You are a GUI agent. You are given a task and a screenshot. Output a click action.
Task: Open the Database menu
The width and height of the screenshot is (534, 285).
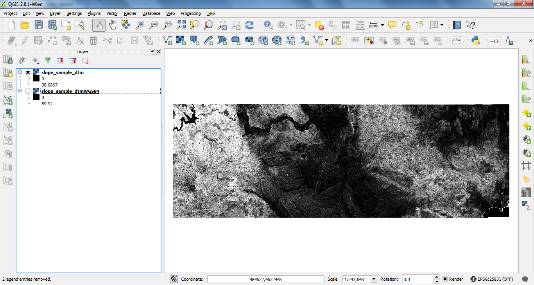pos(151,13)
